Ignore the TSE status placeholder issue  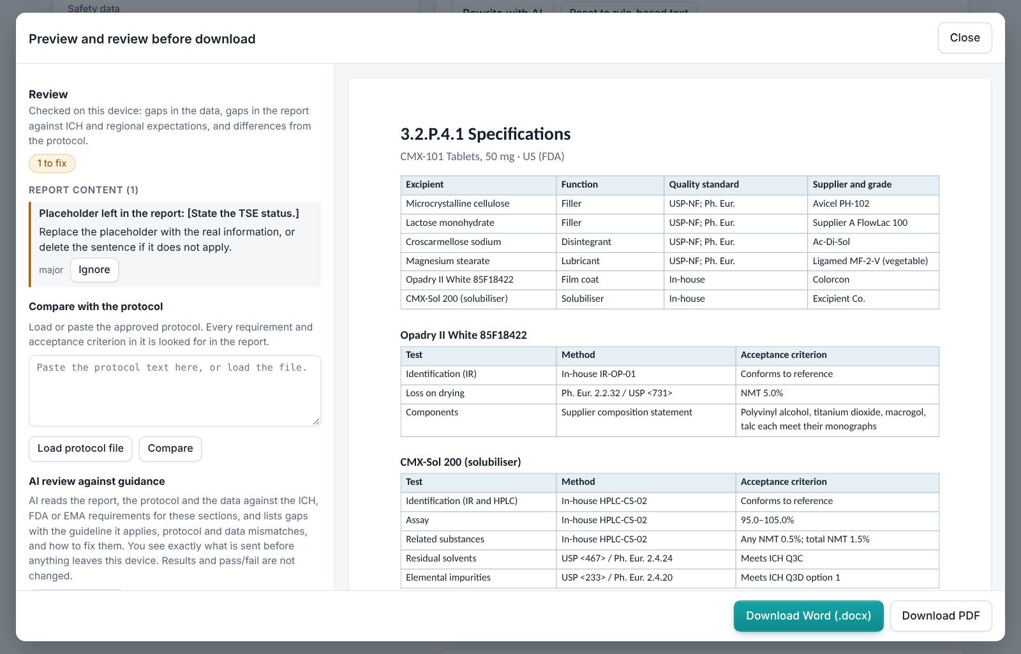click(x=94, y=270)
